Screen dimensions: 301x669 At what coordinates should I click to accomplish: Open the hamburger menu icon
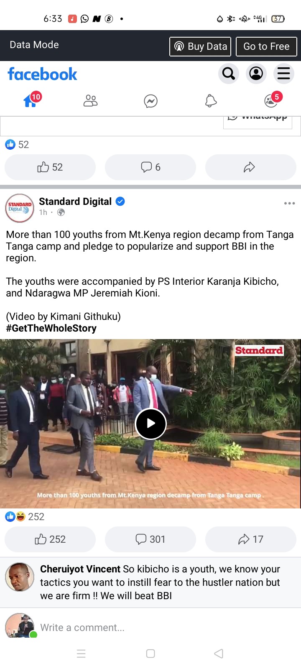283,74
